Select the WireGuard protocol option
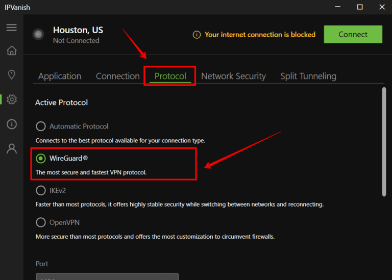392x280 pixels. [41, 159]
